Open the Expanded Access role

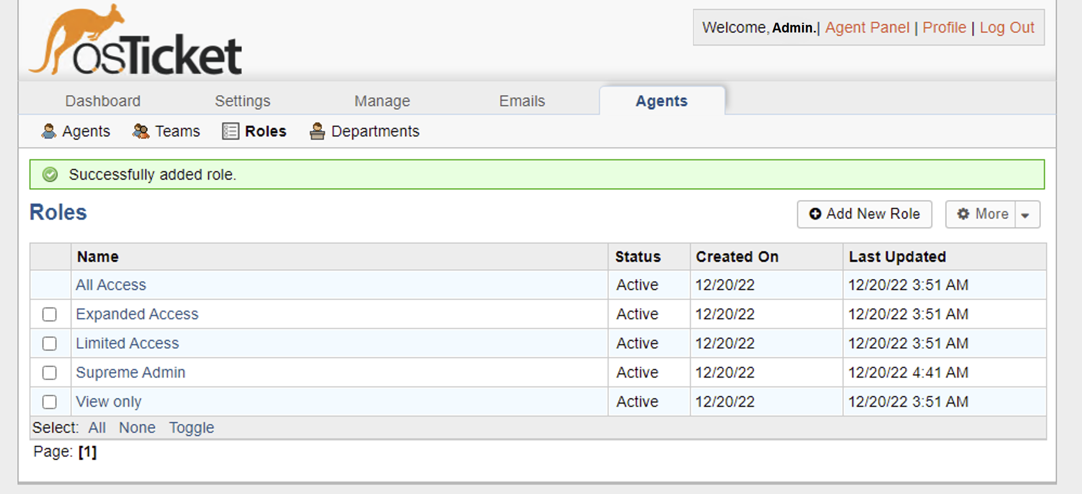pyautogui.click(x=137, y=314)
